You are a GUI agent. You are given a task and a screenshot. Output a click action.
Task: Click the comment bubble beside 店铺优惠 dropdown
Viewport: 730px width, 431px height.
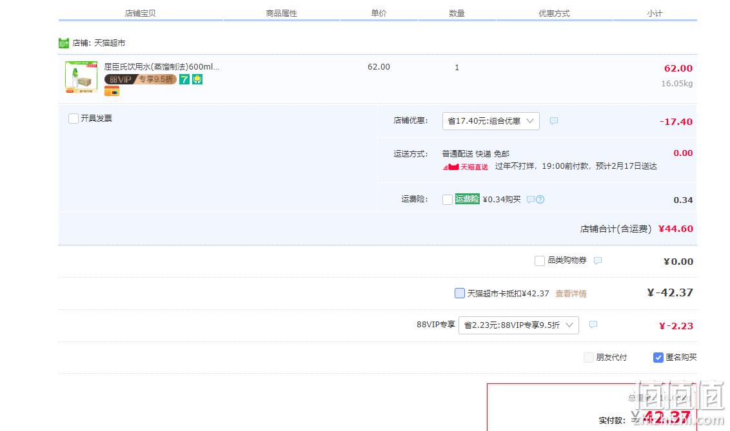(x=553, y=121)
